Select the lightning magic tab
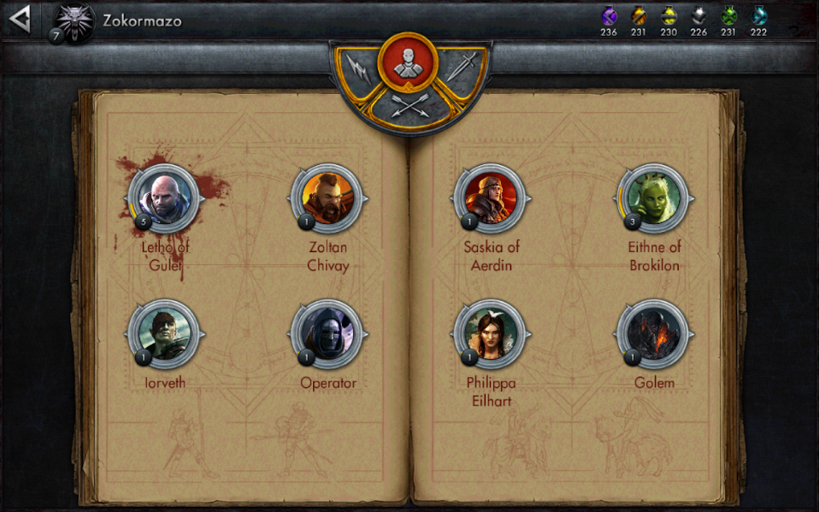 coord(358,69)
